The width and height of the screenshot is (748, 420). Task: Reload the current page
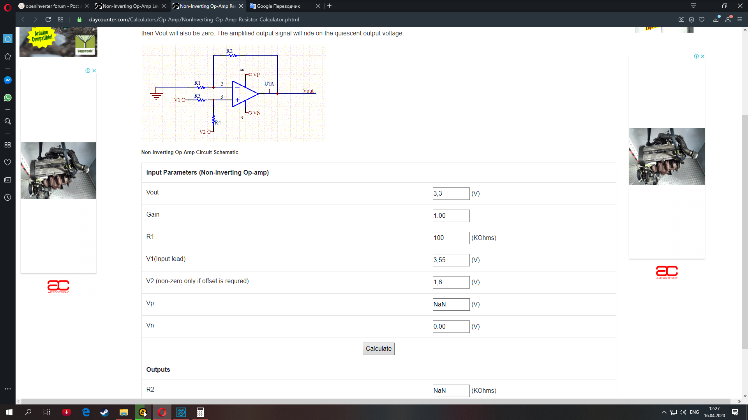point(48,19)
